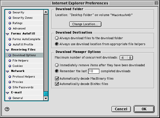Click the bullet icon beside General

pos(10,98)
